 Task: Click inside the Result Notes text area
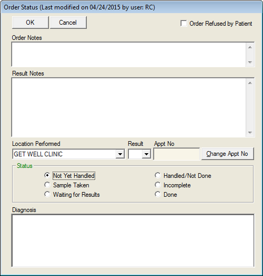(x=128, y=108)
